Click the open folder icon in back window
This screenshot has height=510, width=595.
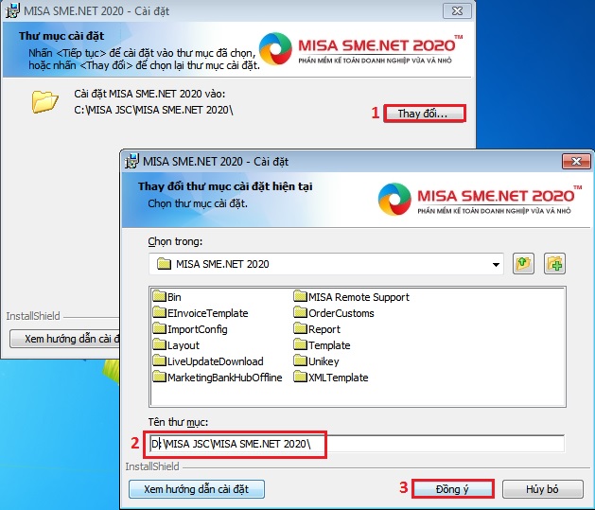tap(44, 101)
